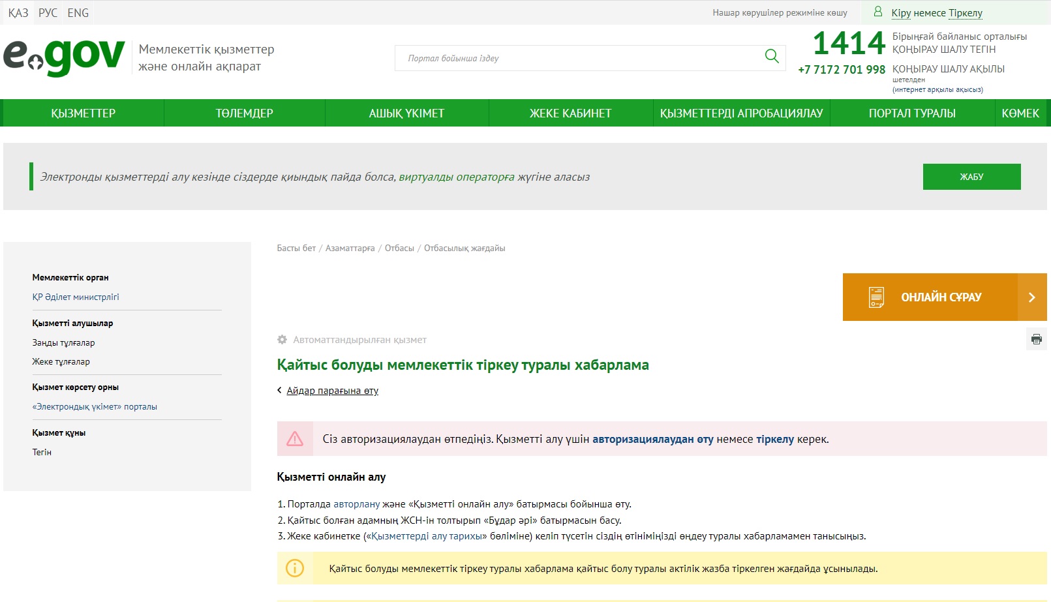The width and height of the screenshot is (1051, 602).
Task: Open the ЖЕКЕ КАБИНЕТ menu
Action: coord(570,113)
